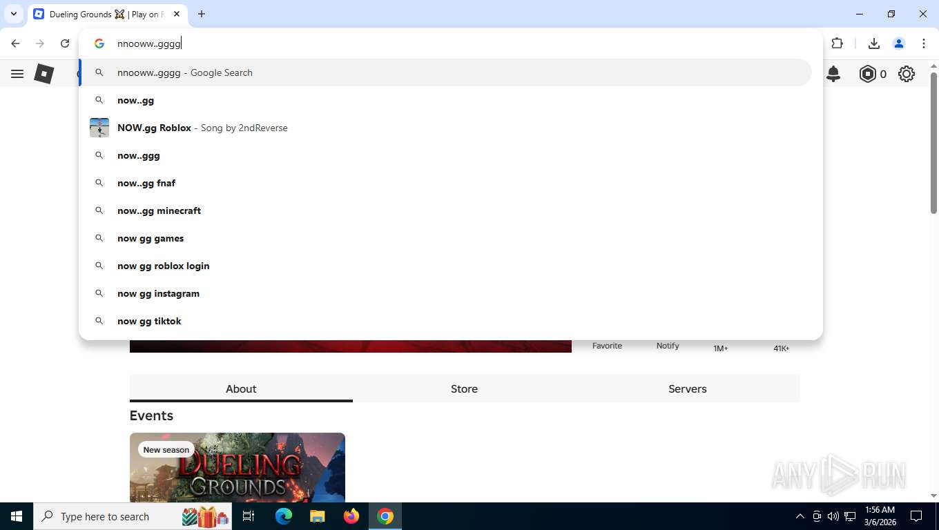The image size is (939, 530).
Task: Click the NOW.gg Roblox song thumbnail
Action: tap(99, 128)
